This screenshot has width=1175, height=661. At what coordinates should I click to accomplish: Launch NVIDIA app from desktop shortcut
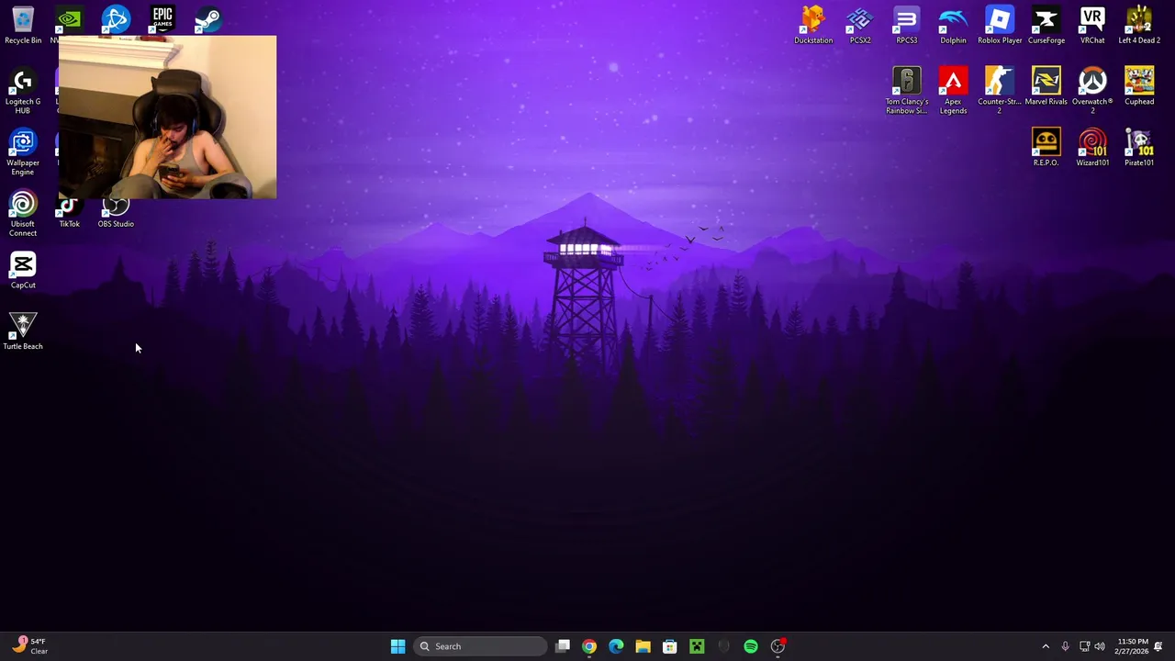tap(69, 19)
